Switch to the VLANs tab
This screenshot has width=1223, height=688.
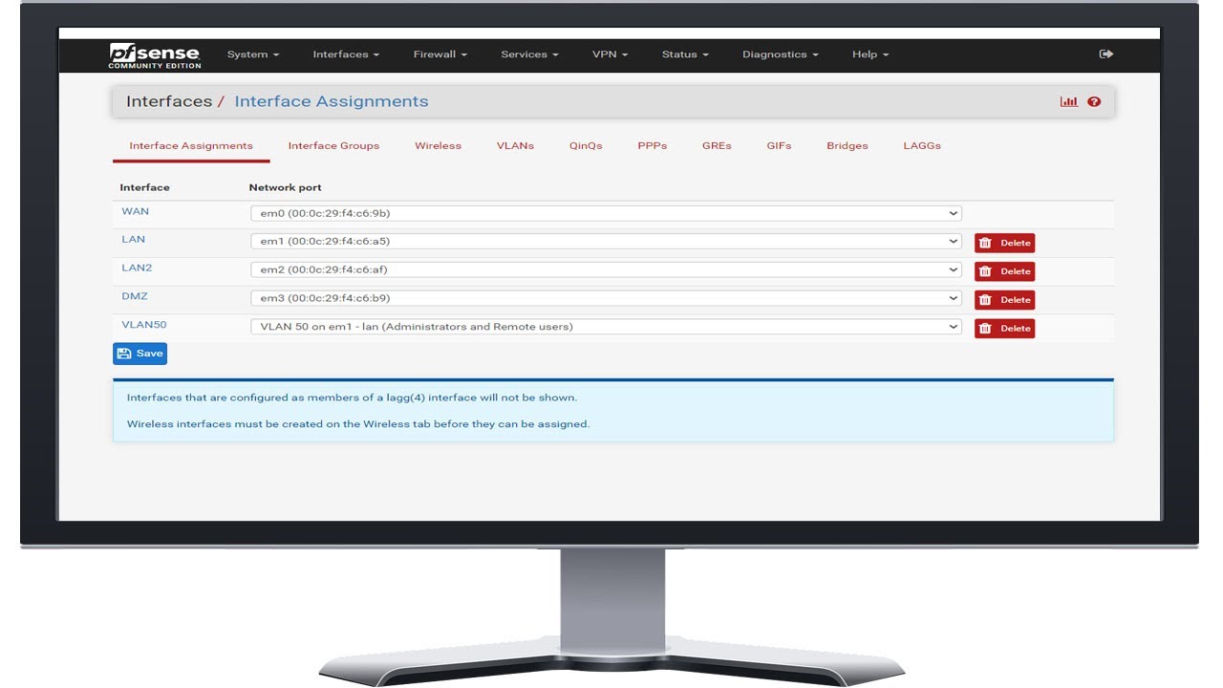(515, 146)
